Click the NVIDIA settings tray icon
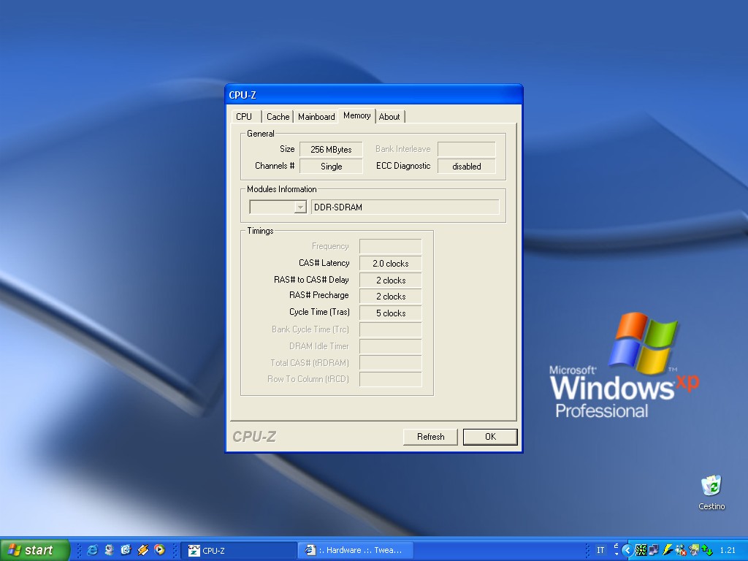Image resolution: width=748 pixels, height=561 pixels. (x=694, y=550)
